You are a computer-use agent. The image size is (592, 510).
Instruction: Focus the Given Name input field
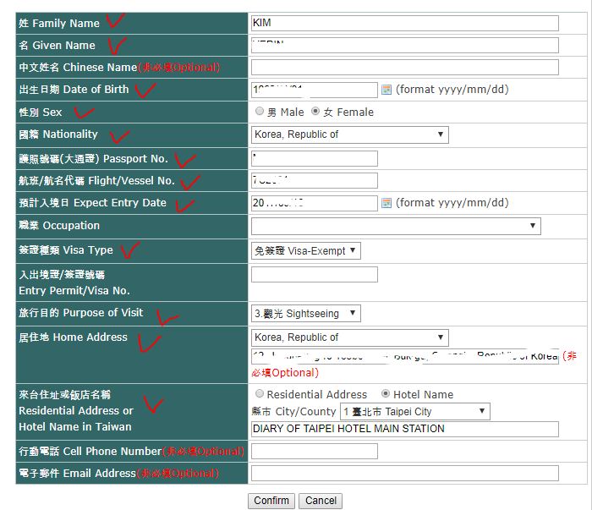point(405,46)
